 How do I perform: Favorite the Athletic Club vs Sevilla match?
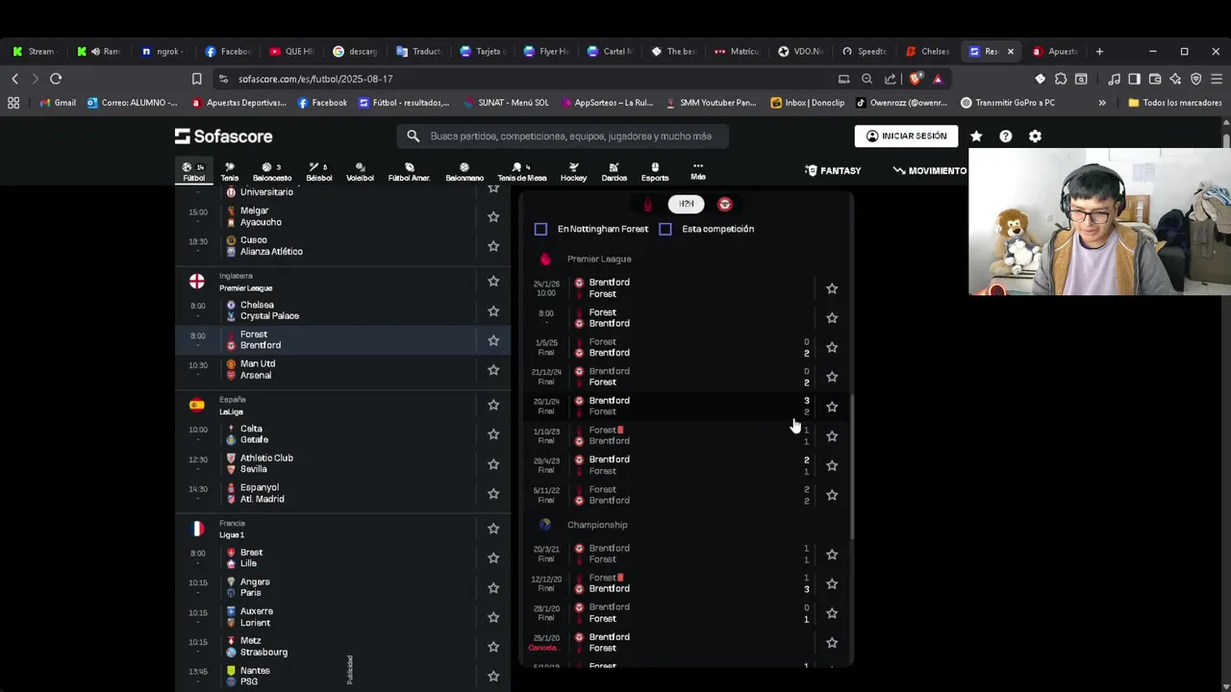[x=493, y=464]
